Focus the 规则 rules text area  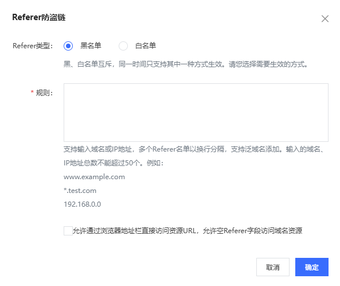pos(196,113)
